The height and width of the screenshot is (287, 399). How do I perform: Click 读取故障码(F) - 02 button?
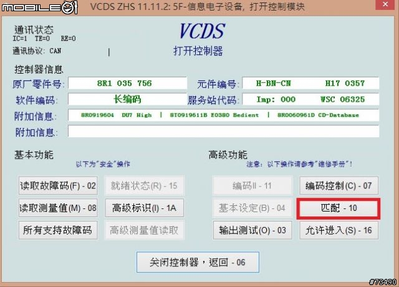58,186
